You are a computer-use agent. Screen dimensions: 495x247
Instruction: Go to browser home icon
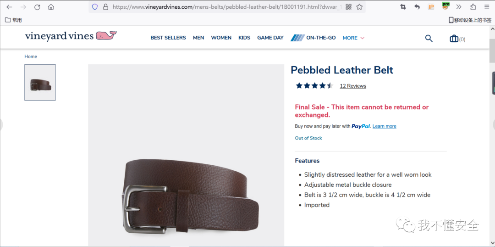pyautogui.click(x=51, y=7)
